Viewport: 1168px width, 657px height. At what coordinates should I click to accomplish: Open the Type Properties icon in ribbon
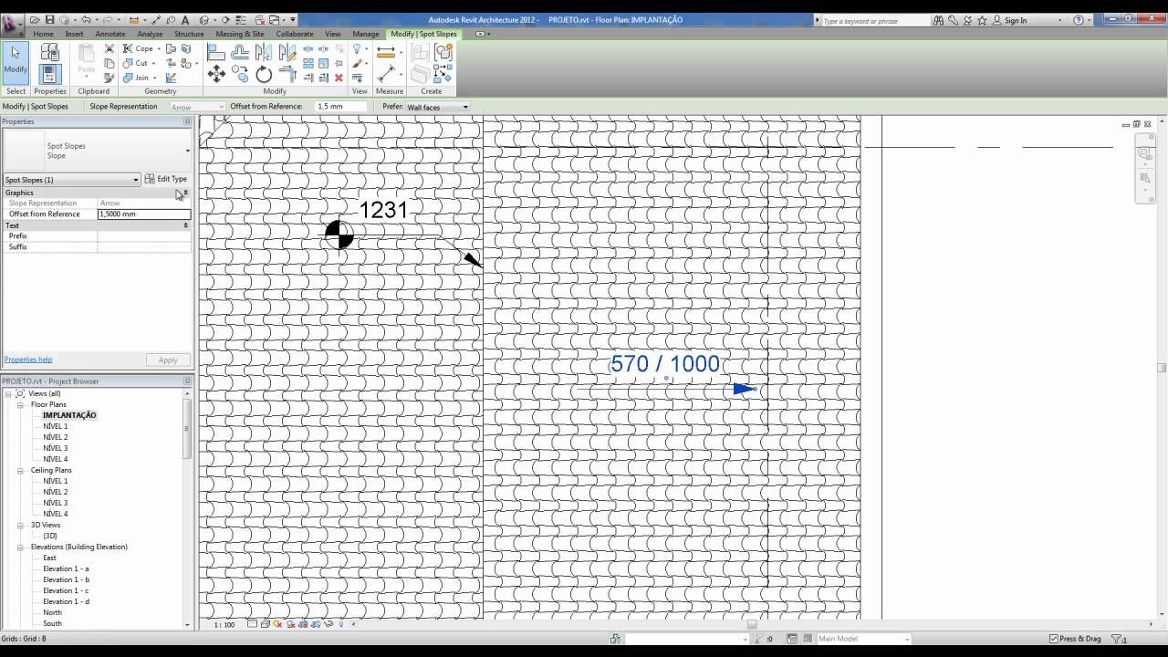[x=50, y=53]
